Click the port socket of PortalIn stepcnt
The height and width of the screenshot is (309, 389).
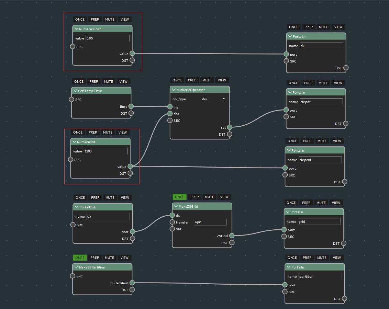coord(285,168)
